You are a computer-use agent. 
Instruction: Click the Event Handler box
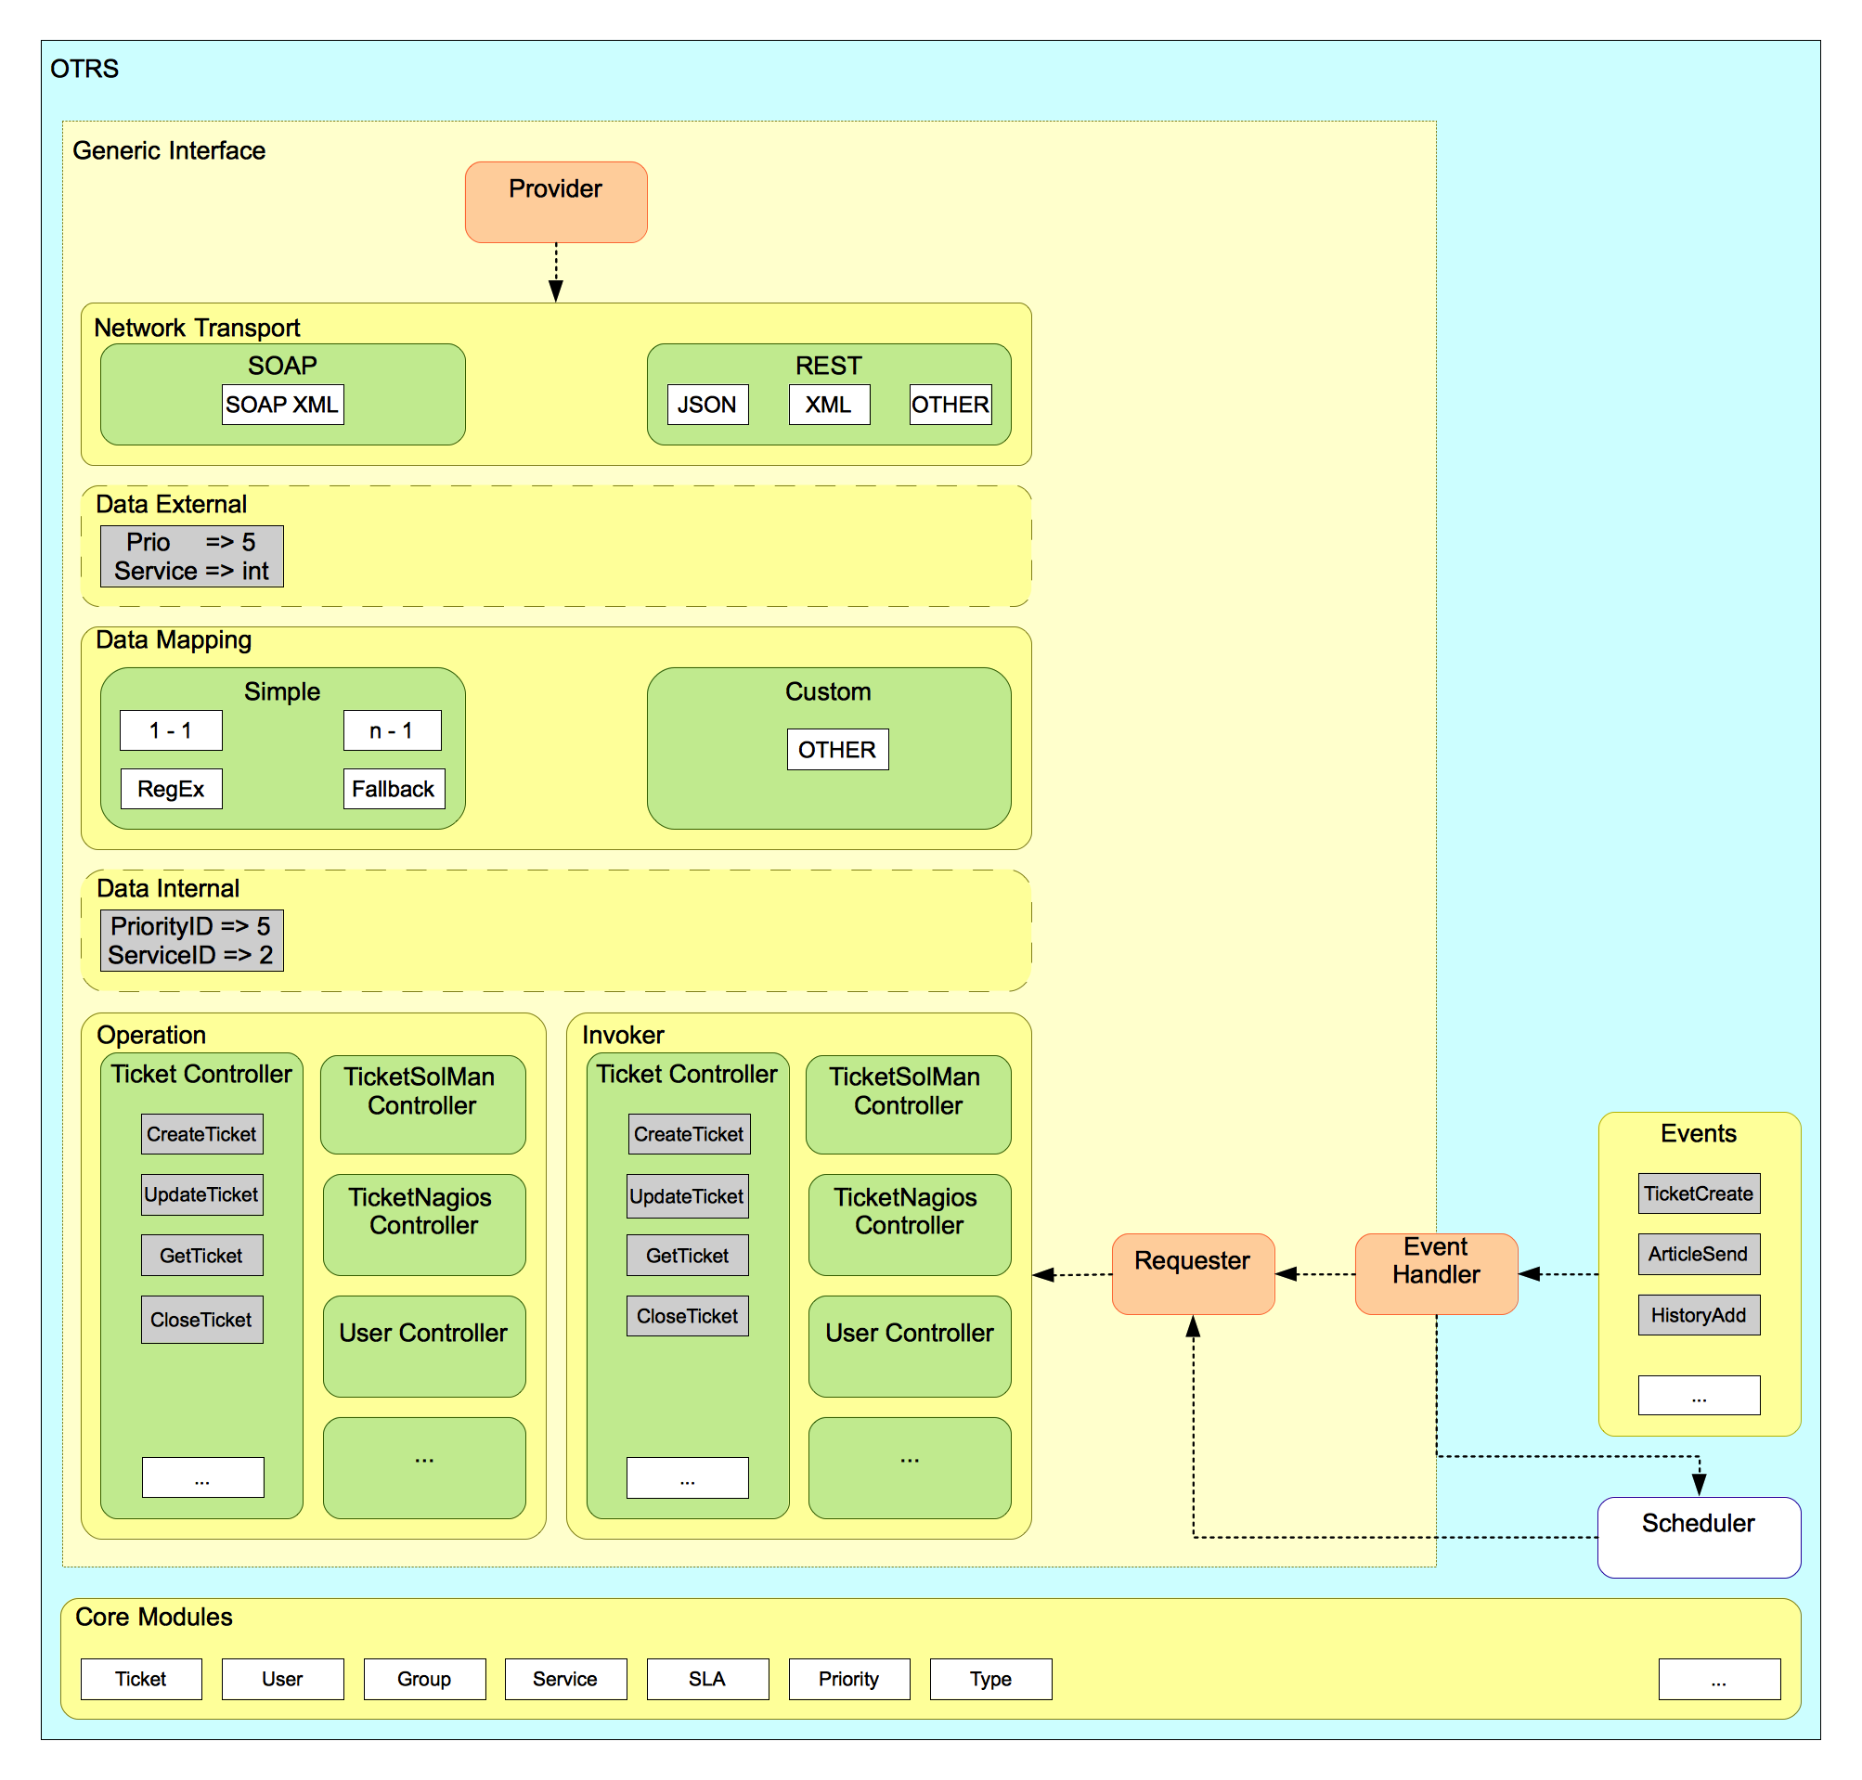click(1435, 1273)
